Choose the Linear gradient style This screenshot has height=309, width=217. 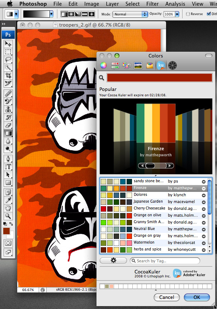click(64, 14)
